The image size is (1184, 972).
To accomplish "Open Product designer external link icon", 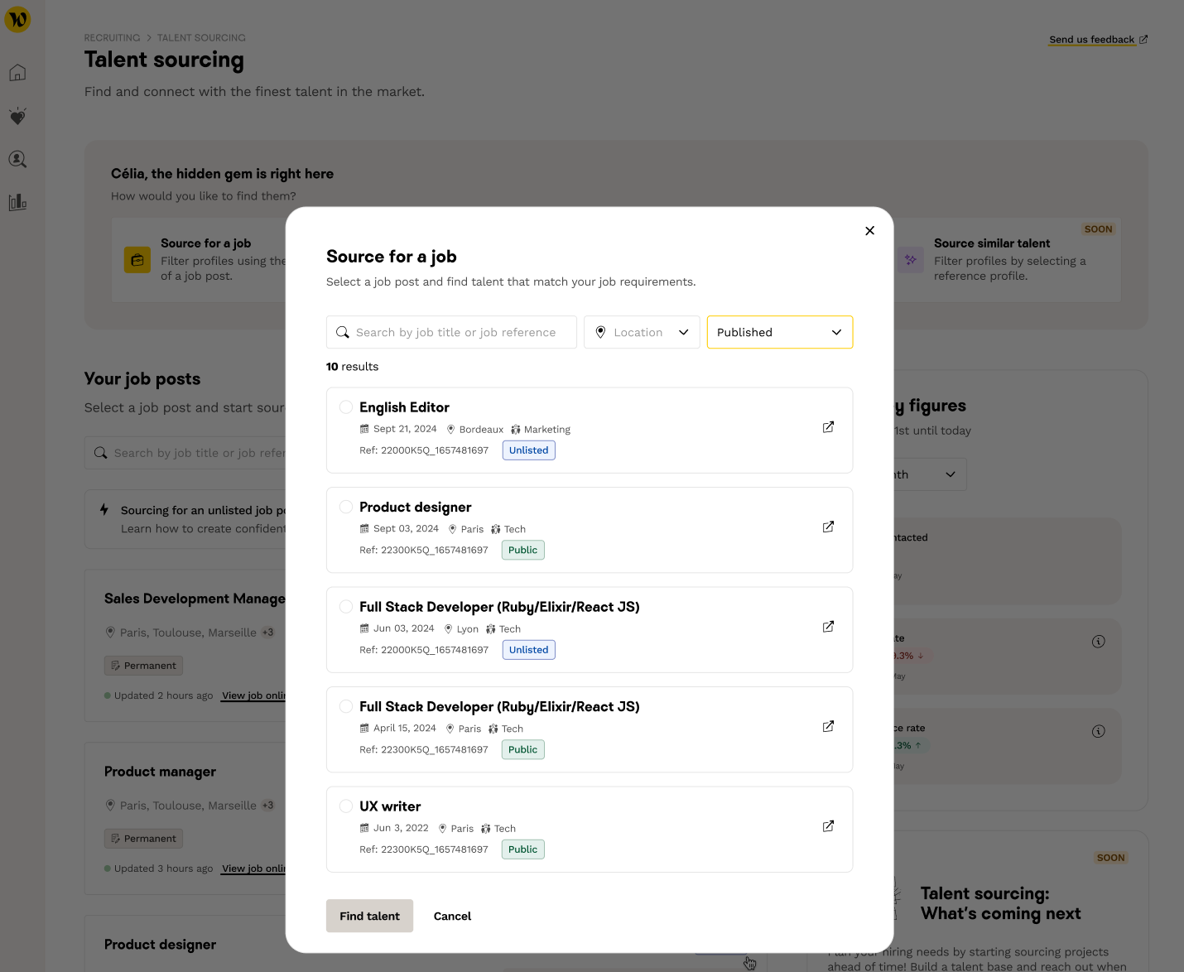I will coord(828,527).
